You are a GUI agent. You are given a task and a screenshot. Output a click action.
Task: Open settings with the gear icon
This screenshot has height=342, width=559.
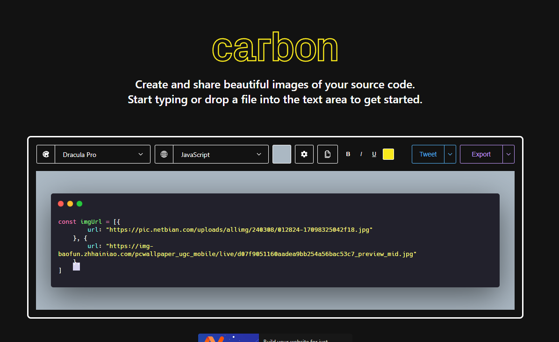point(304,154)
